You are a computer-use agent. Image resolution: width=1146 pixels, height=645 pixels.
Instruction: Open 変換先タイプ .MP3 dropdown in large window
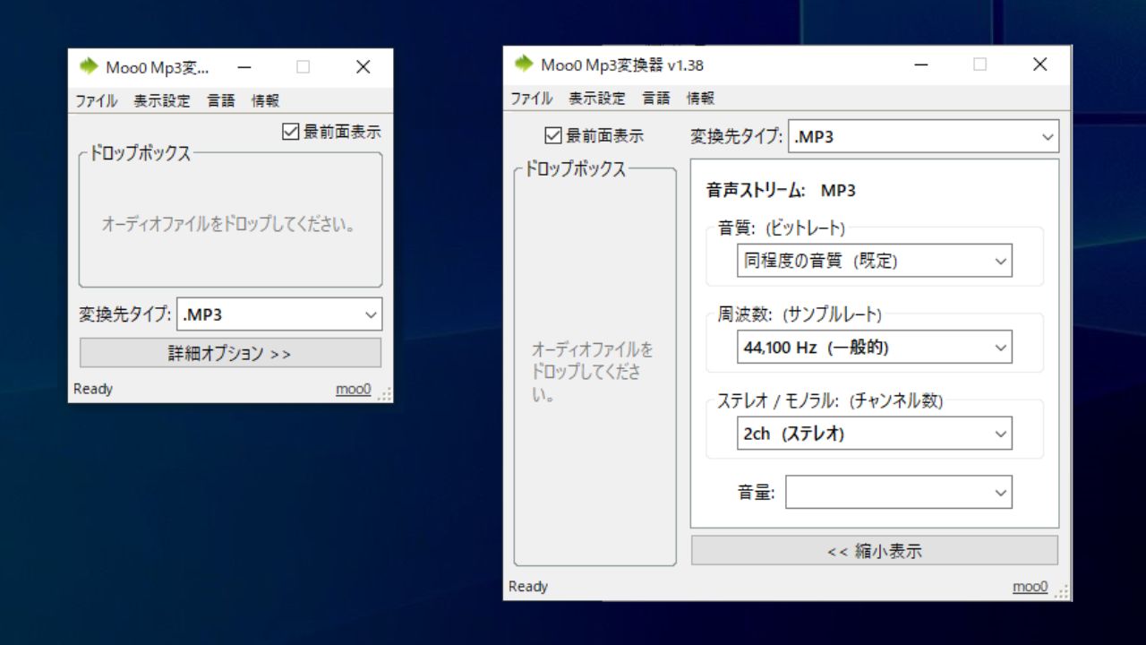coord(923,137)
